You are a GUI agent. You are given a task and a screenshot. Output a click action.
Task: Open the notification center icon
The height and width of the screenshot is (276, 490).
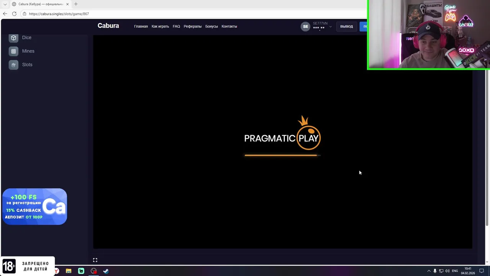coord(482,271)
